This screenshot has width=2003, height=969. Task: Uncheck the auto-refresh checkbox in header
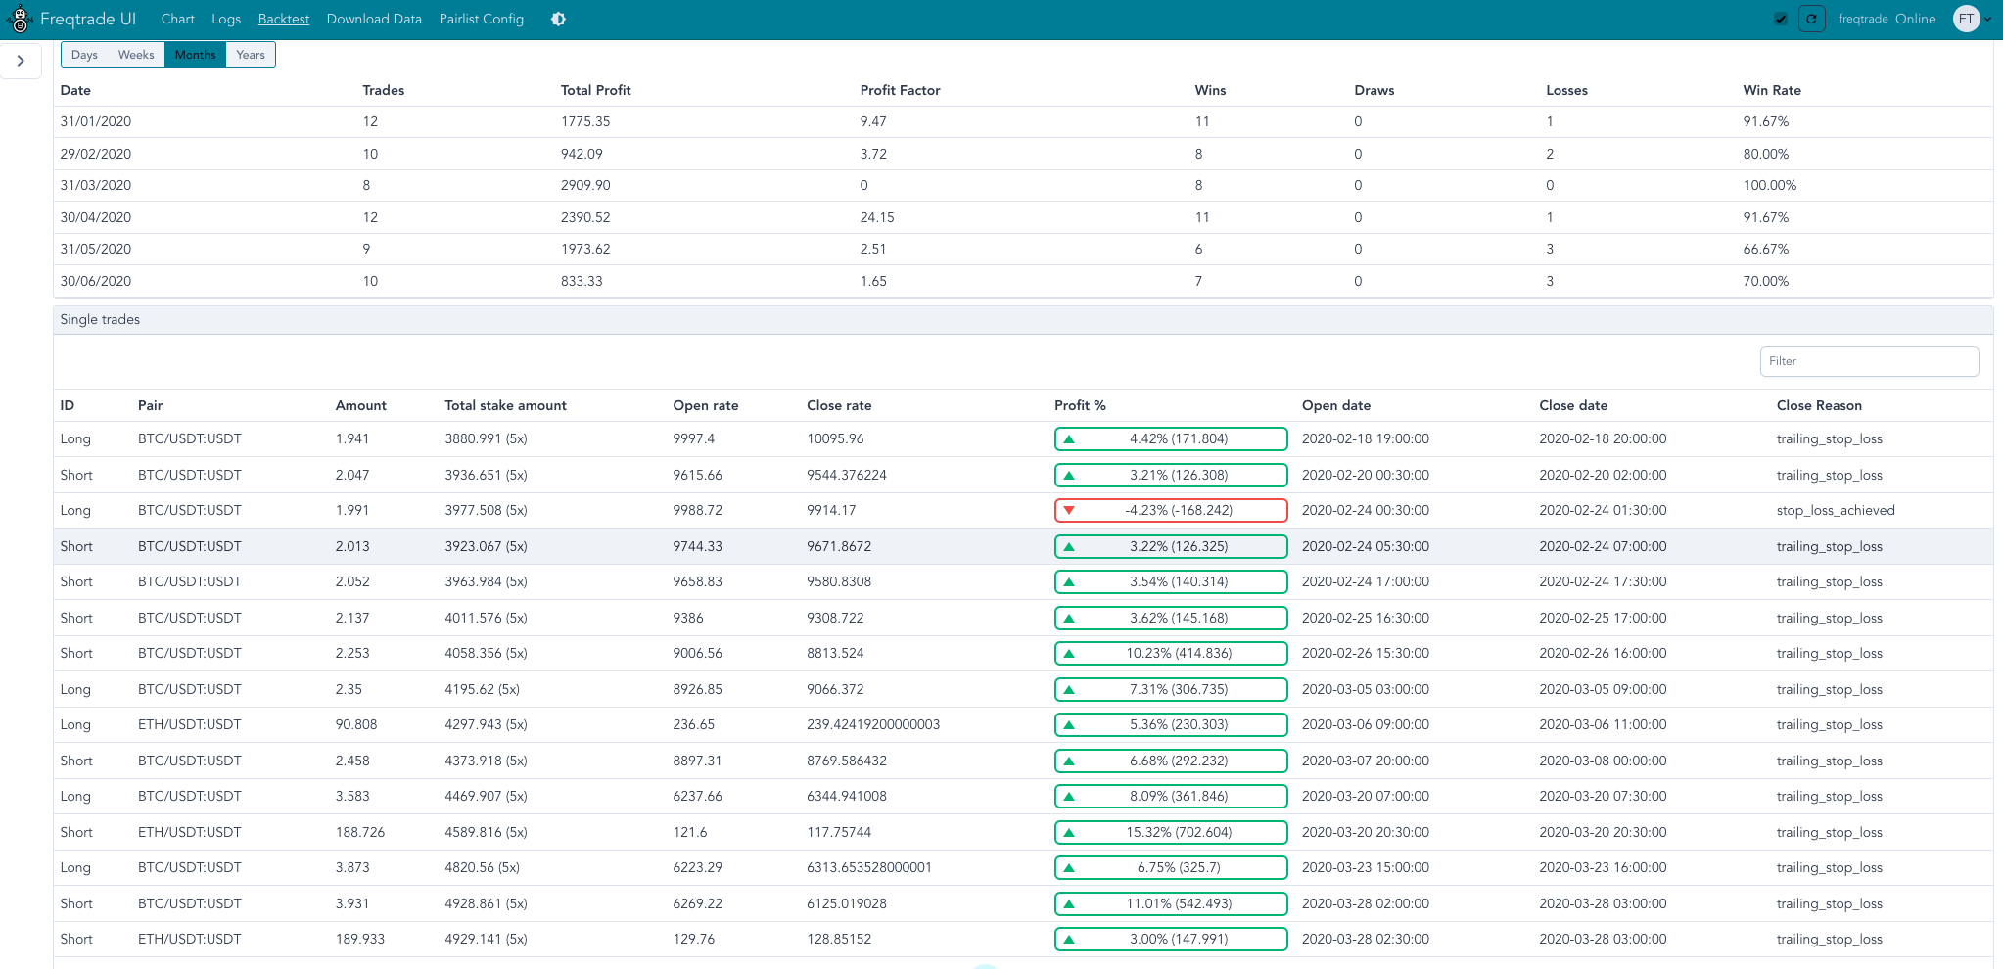[x=1781, y=19]
